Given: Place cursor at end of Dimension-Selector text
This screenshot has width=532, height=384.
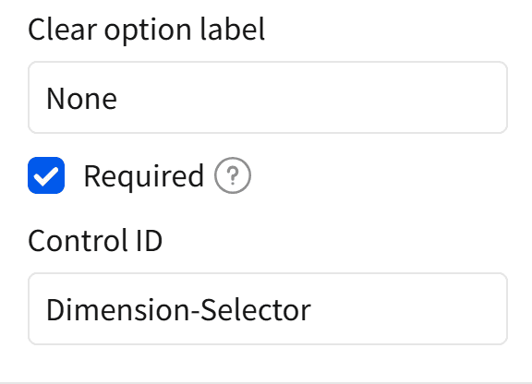Looking at the screenshot, I should (x=312, y=309).
